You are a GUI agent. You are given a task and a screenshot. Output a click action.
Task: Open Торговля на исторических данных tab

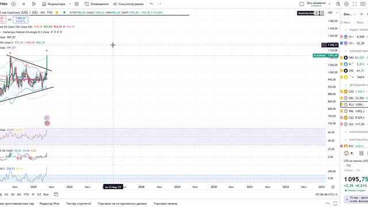pos(122,204)
